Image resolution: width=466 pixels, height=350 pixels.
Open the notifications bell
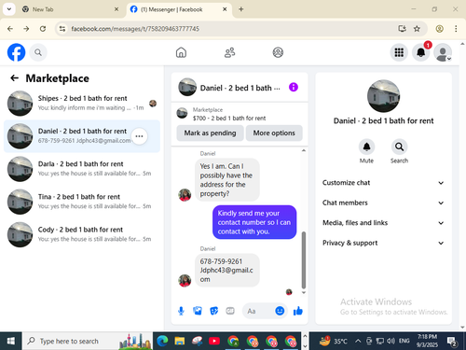tap(421, 52)
